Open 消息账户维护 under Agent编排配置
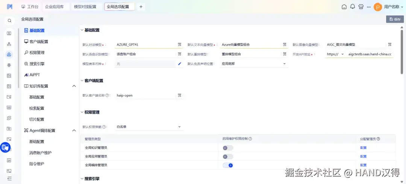 click(40, 153)
